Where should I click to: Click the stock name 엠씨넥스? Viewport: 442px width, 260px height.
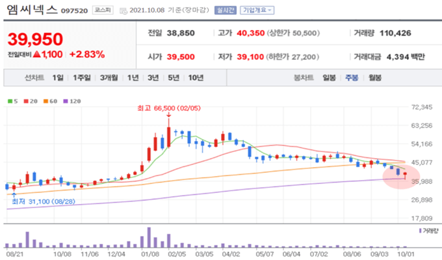click(x=32, y=10)
